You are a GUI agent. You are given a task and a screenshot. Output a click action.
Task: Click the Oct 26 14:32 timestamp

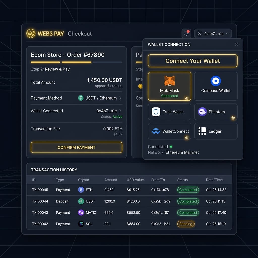[x=216, y=190]
